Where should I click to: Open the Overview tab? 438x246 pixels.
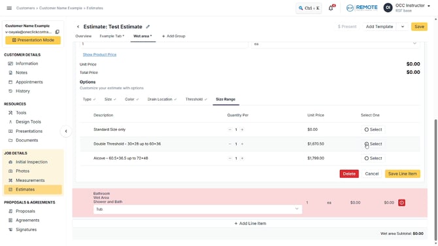83,36
